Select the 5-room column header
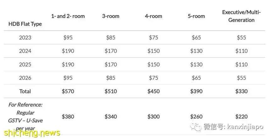The height and width of the screenshot is (139, 272). tap(196, 16)
